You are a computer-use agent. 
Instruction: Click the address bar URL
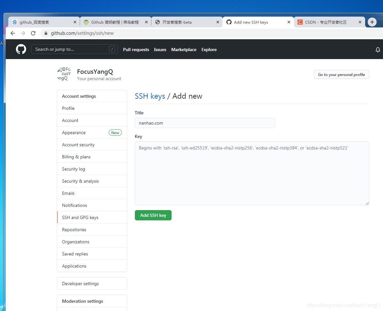point(82,33)
